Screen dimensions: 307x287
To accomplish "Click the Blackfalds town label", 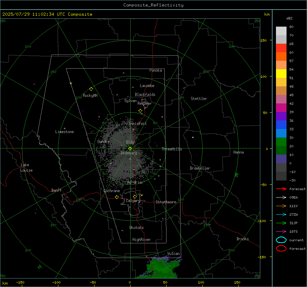I will (x=145, y=95).
